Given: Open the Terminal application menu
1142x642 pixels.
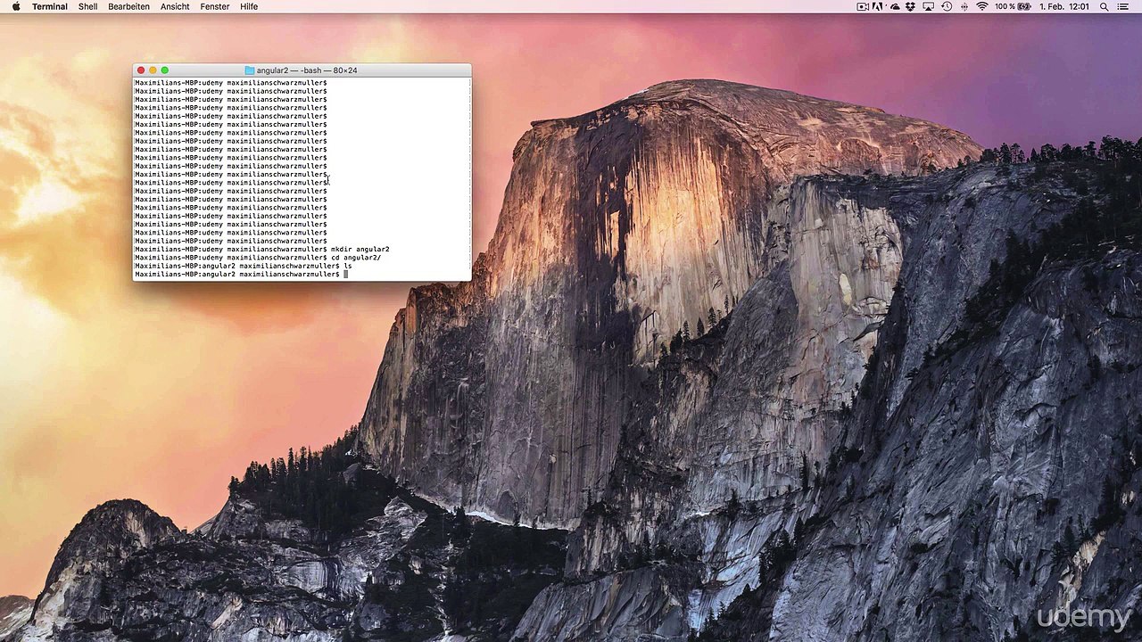Looking at the screenshot, I should pos(50,6).
